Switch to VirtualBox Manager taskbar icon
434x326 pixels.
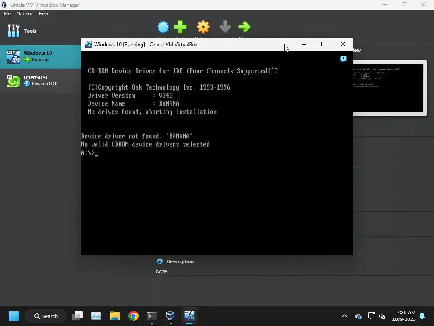pos(170,316)
